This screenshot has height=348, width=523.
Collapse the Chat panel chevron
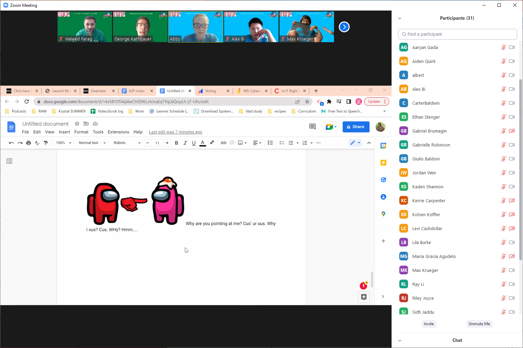click(x=400, y=341)
